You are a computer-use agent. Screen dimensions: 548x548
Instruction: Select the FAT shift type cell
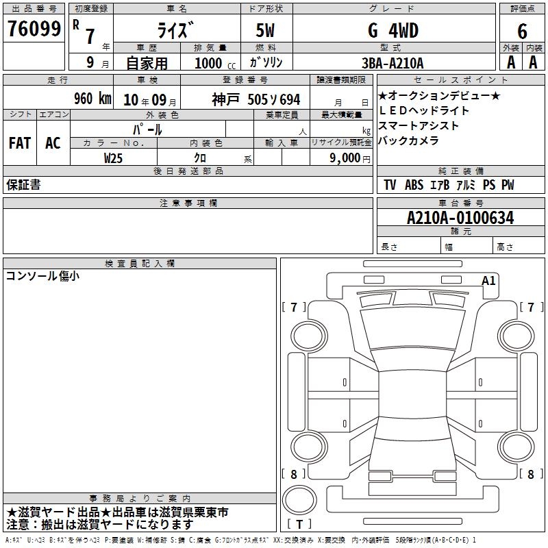[19, 143]
